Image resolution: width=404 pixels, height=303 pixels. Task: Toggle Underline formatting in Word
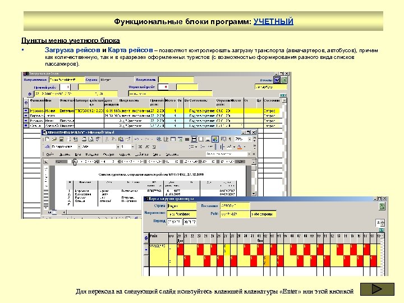click(x=154, y=147)
